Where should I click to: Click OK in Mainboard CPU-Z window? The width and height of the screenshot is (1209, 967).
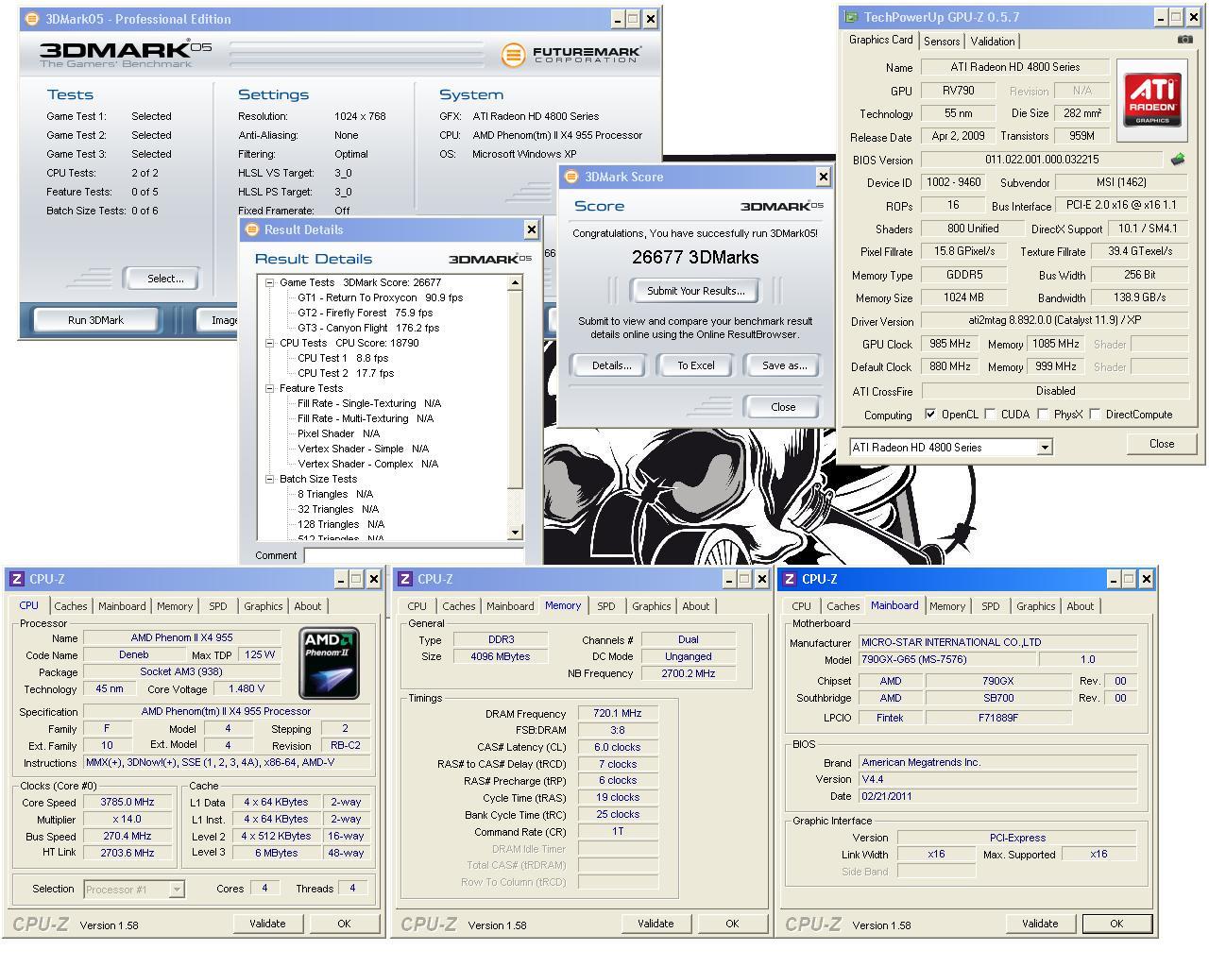tap(1116, 924)
